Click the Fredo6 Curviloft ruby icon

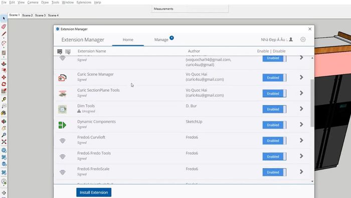(63, 141)
